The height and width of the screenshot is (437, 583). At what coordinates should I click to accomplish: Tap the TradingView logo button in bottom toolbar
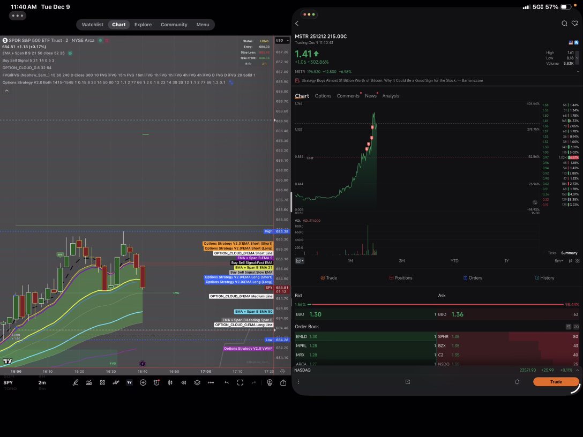tap(129, 382)
